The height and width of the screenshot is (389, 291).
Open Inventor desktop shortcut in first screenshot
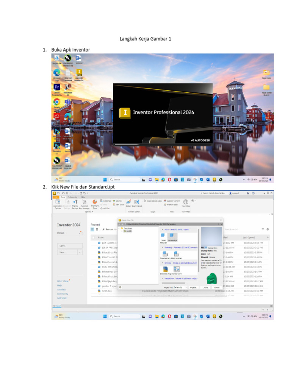pyautogui.click(x=79, y=73)
